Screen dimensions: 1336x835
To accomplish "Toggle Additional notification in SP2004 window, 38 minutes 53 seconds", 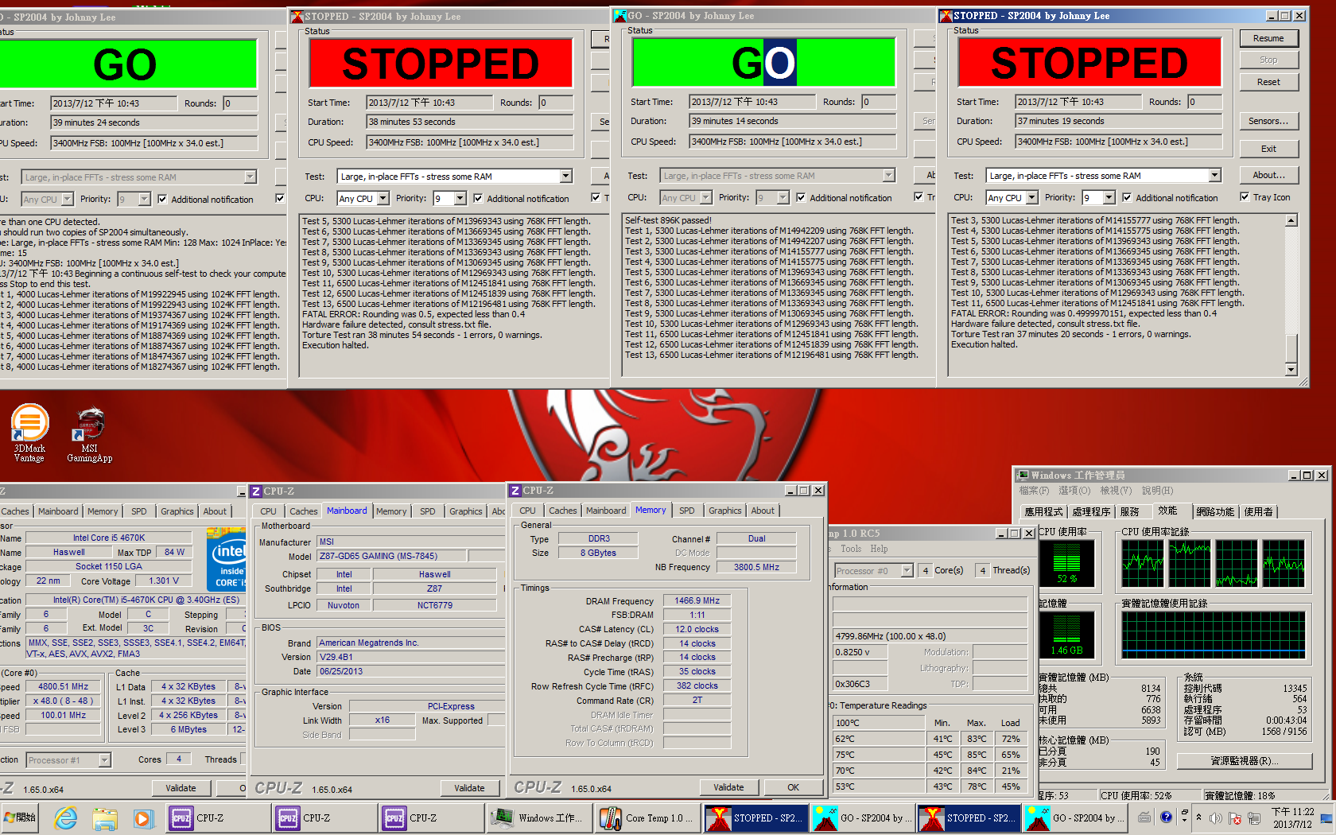I will point(478,198).
